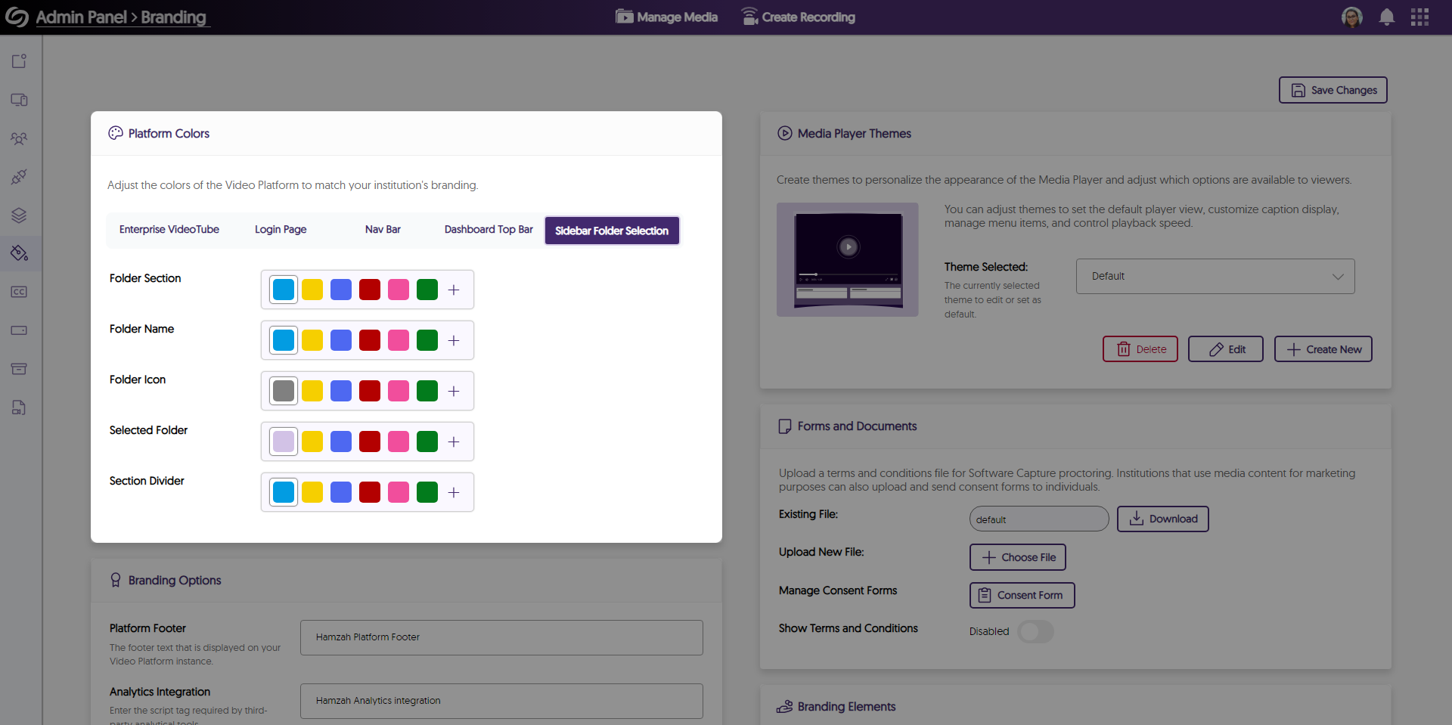This screenshot has height=725, width=1452.
Task: Open the Create Recording icon in the top bar
Action: (749, 16)
